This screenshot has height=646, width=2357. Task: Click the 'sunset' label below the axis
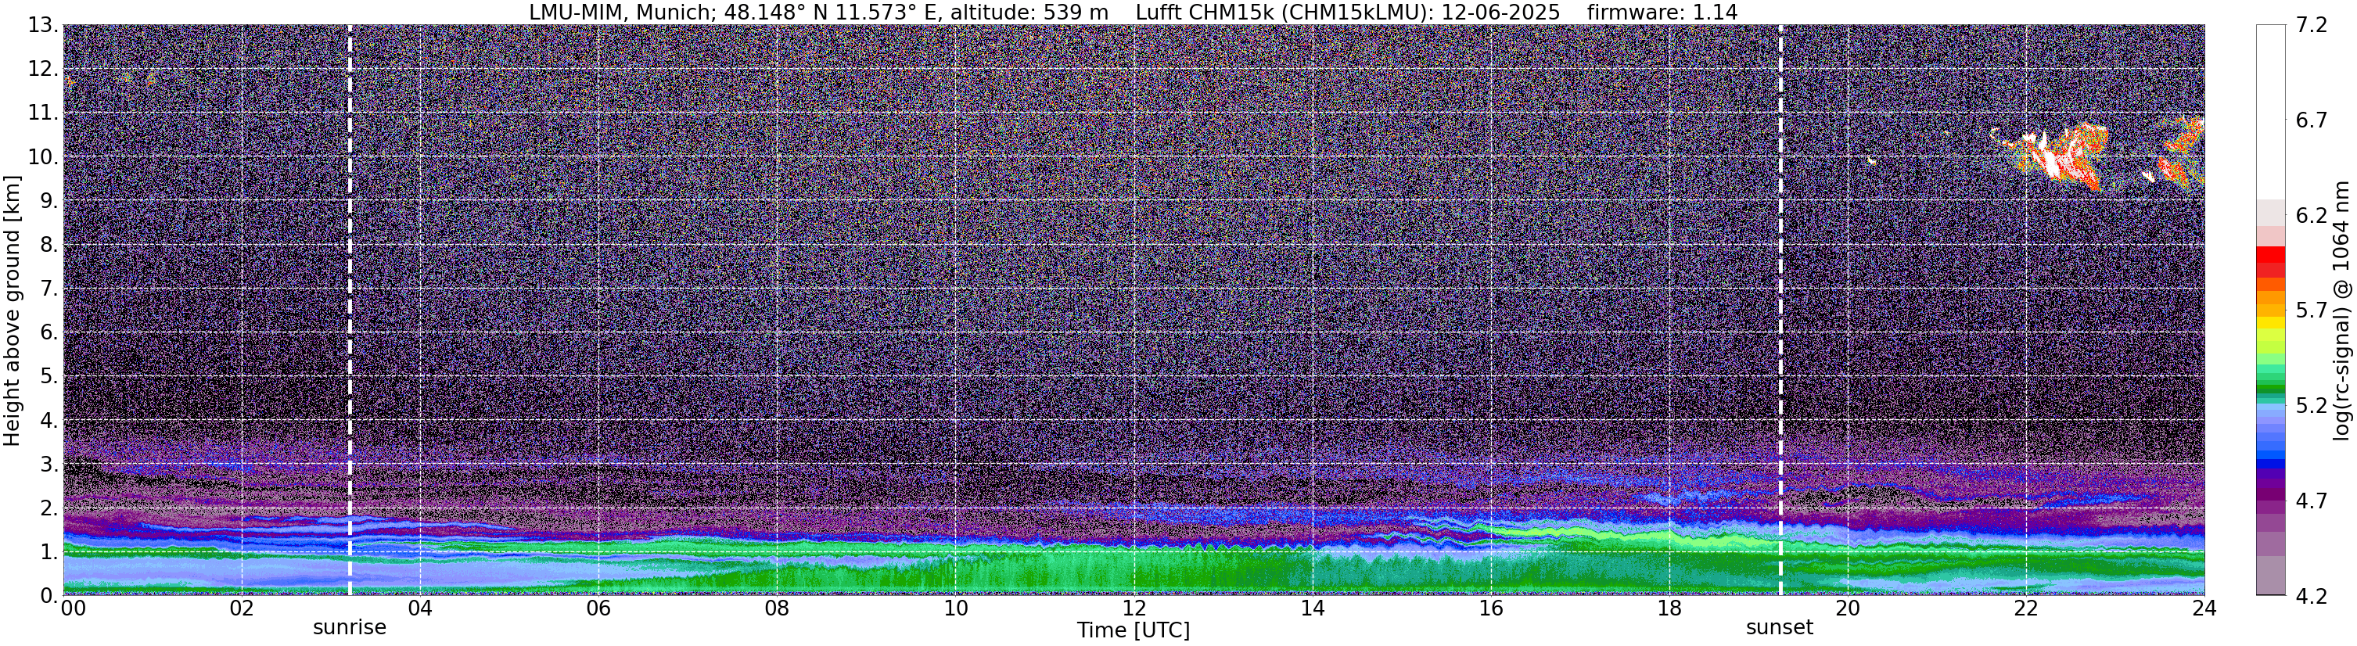[1780, 628]
